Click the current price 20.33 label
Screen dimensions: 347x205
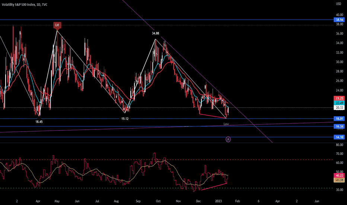[x=339, y=108]
